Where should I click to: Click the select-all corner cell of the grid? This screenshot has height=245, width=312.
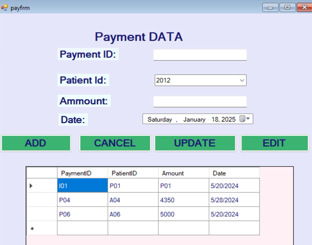(42, 173)
